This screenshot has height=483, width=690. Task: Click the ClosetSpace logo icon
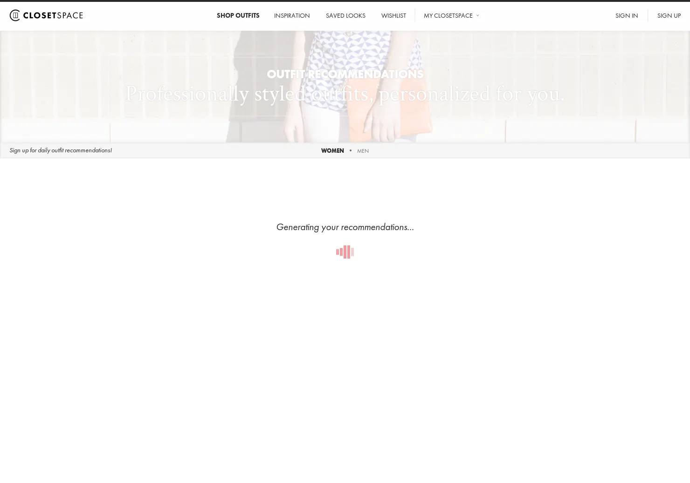pos(15,15)
